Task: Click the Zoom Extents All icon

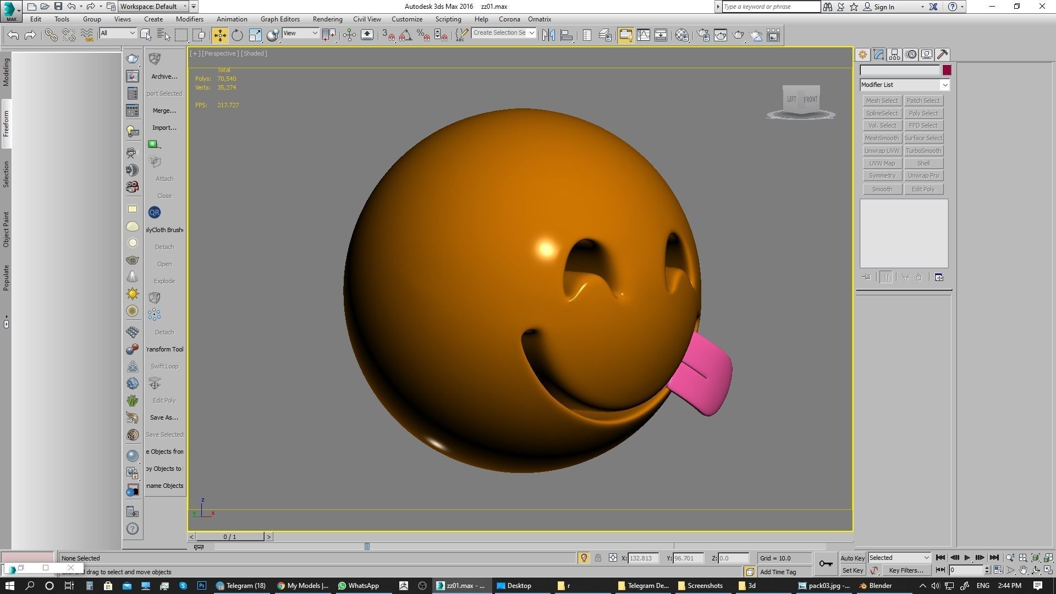Action: coord(1048,558)
